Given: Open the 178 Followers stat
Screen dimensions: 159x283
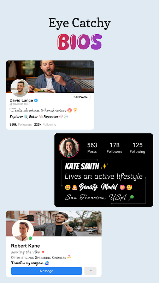Looking at the screenshot, I should click(114, 148).
